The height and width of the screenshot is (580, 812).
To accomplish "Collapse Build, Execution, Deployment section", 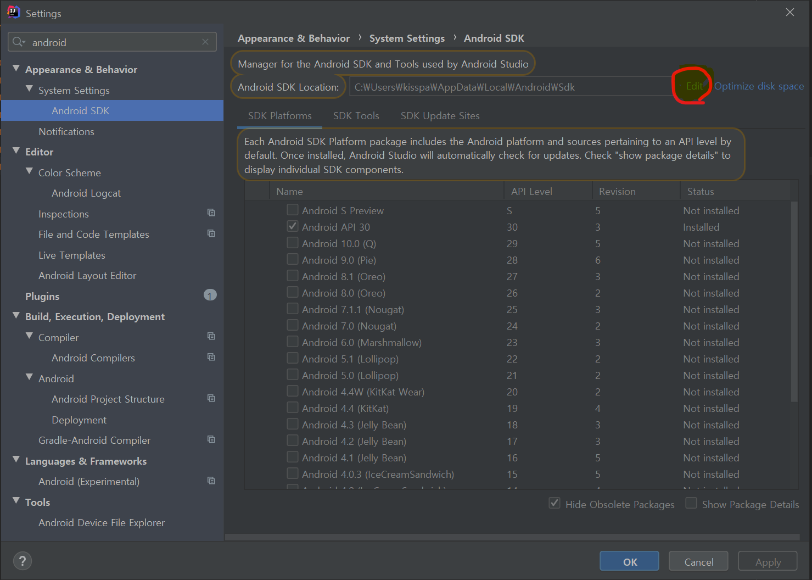I will (x=16, y=316).
